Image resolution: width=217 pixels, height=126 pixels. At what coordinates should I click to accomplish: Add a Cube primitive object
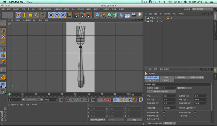click(x=97, y=15)
